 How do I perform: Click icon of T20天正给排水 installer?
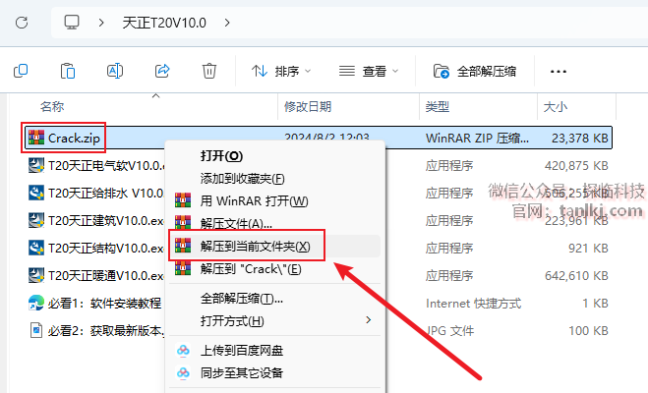[x=36, y=193]
